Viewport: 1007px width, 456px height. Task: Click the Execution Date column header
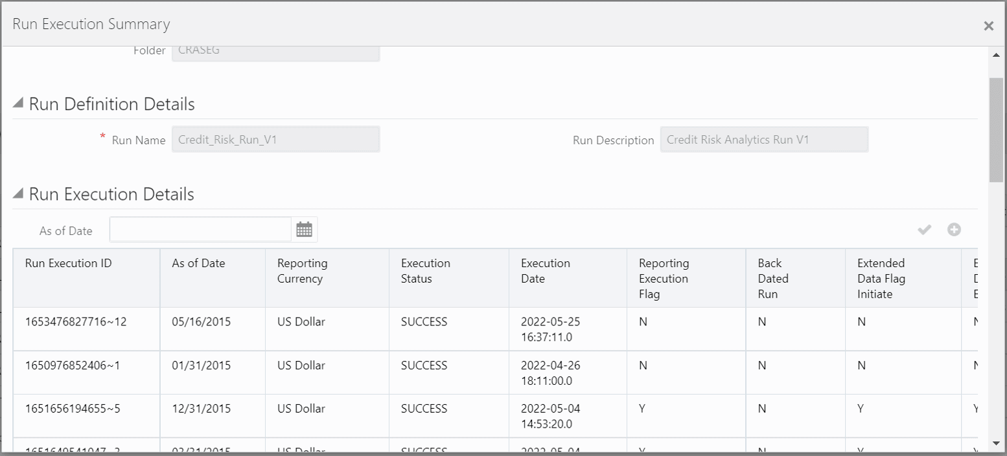pos(546,270)
